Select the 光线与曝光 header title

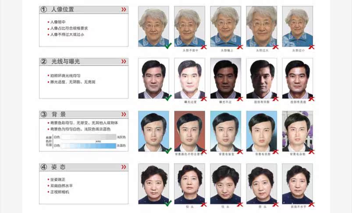point(66,61)
